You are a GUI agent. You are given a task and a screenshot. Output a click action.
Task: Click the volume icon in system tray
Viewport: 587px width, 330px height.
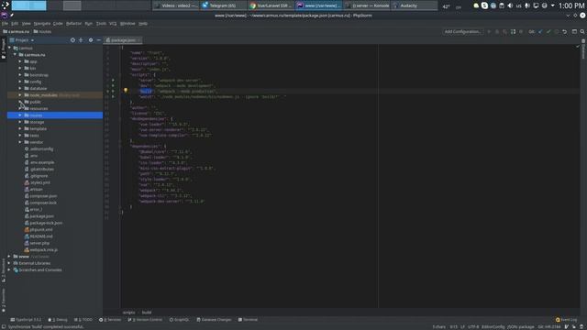[510, 5]
